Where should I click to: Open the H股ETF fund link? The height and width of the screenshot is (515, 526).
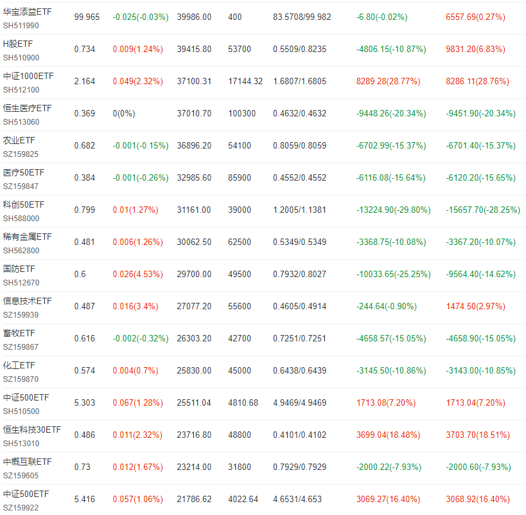(x=18, y=44)
